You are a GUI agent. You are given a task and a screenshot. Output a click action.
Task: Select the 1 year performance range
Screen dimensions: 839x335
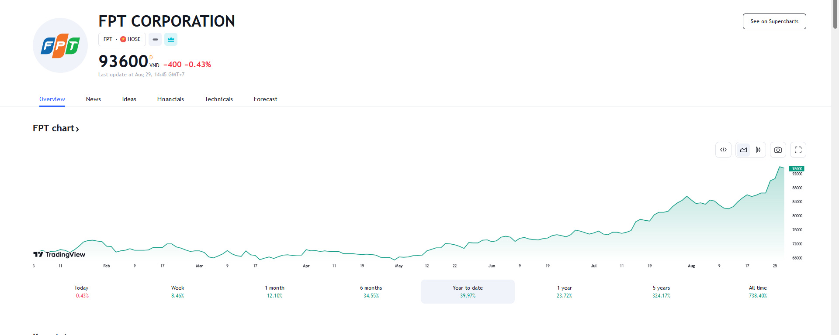564,291
